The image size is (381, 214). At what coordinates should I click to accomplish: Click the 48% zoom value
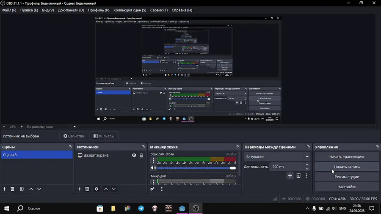point(12,126)
